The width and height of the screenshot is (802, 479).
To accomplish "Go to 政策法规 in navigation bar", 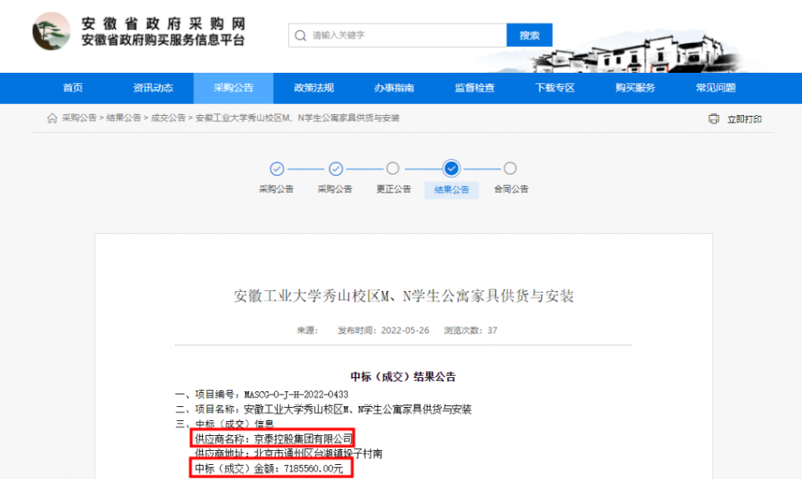I will point(313,88).
